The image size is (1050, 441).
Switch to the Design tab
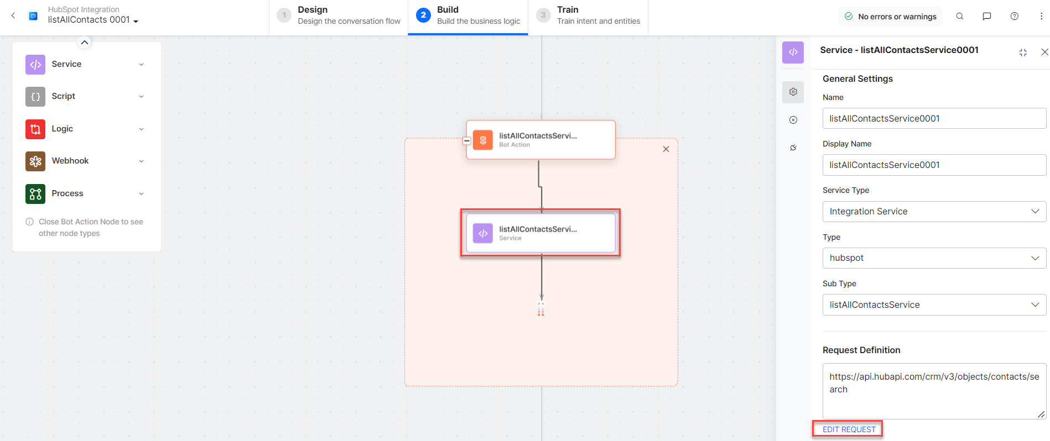[339, 15]
